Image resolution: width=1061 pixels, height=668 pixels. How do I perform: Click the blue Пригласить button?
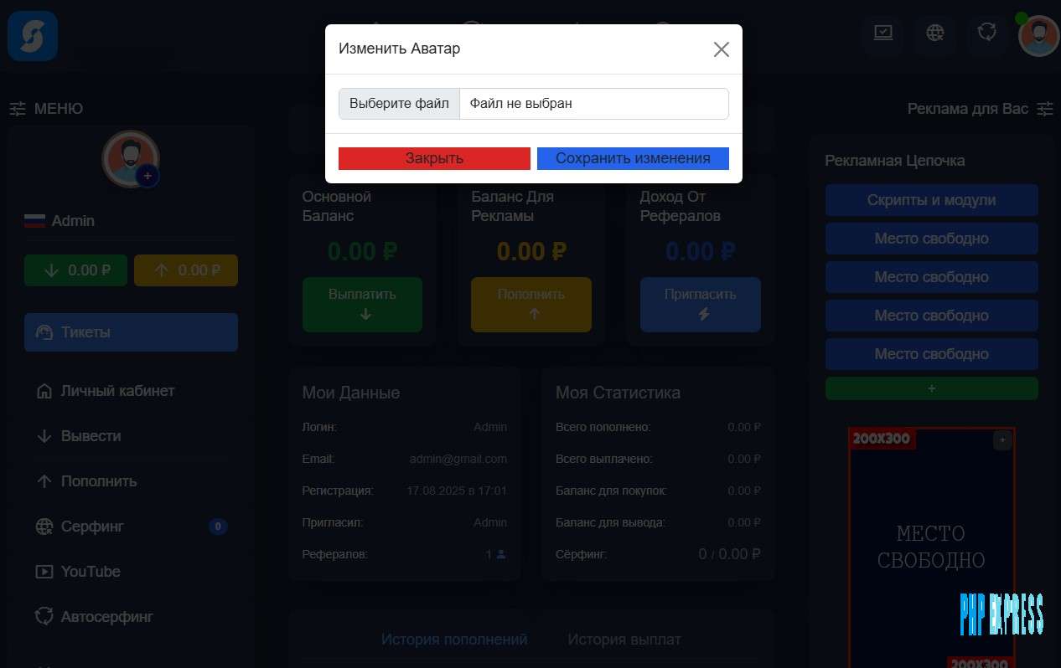click(701, 305)
